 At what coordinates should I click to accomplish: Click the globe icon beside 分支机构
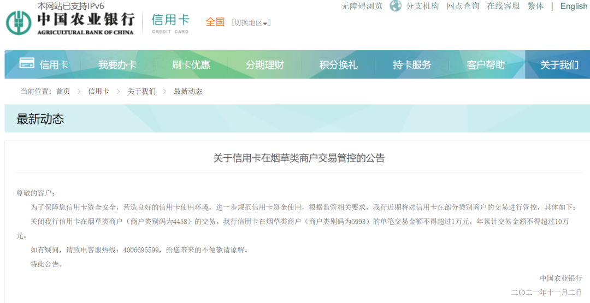click(396, 6)
